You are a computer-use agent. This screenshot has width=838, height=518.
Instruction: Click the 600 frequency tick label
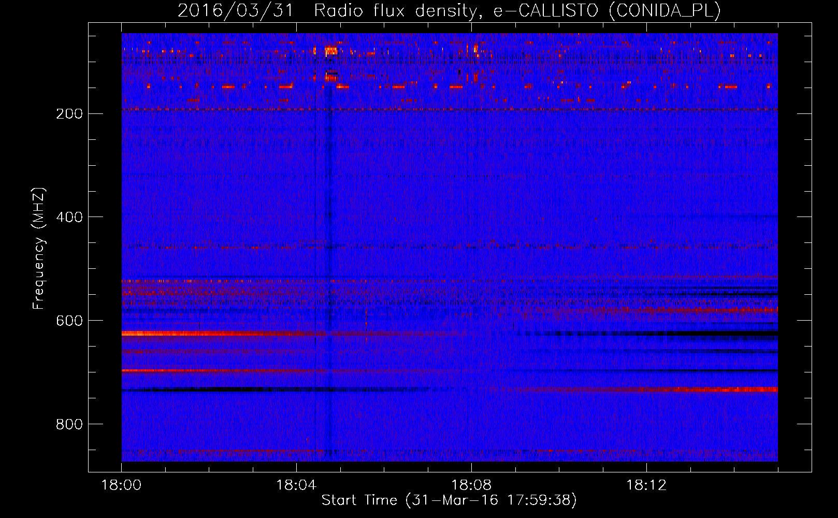pos(69,321)
